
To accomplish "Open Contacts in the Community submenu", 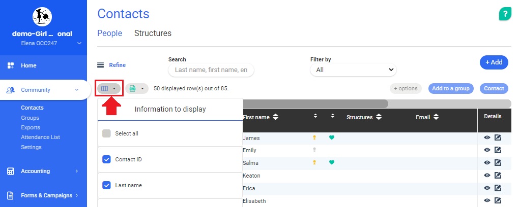I will coord(32,108).
